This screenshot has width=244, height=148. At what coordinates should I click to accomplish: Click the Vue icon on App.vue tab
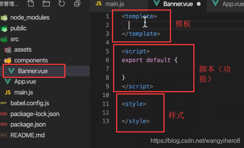(x=216, y=3)
